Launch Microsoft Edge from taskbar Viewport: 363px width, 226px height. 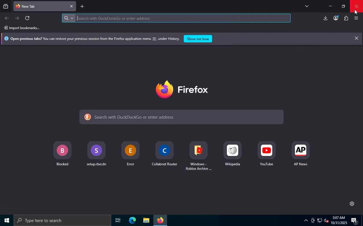click(132, 220)
